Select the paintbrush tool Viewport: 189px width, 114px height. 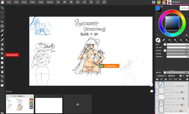(x=2, y=40)
